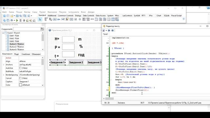Click the filter clear icon beside Components field
The width and height of the screenshot is (210, 118).
pyautogui.click(x=42, y=29)
